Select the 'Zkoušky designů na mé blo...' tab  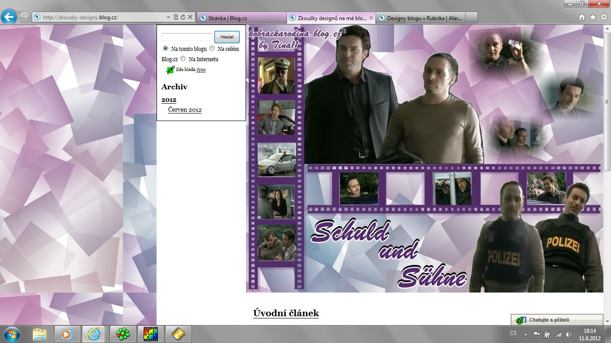tap(331, 18)
